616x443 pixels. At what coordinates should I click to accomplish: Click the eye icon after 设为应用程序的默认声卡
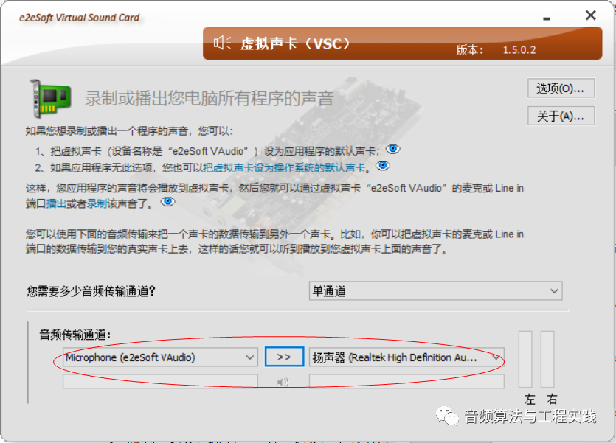(392, 149)
